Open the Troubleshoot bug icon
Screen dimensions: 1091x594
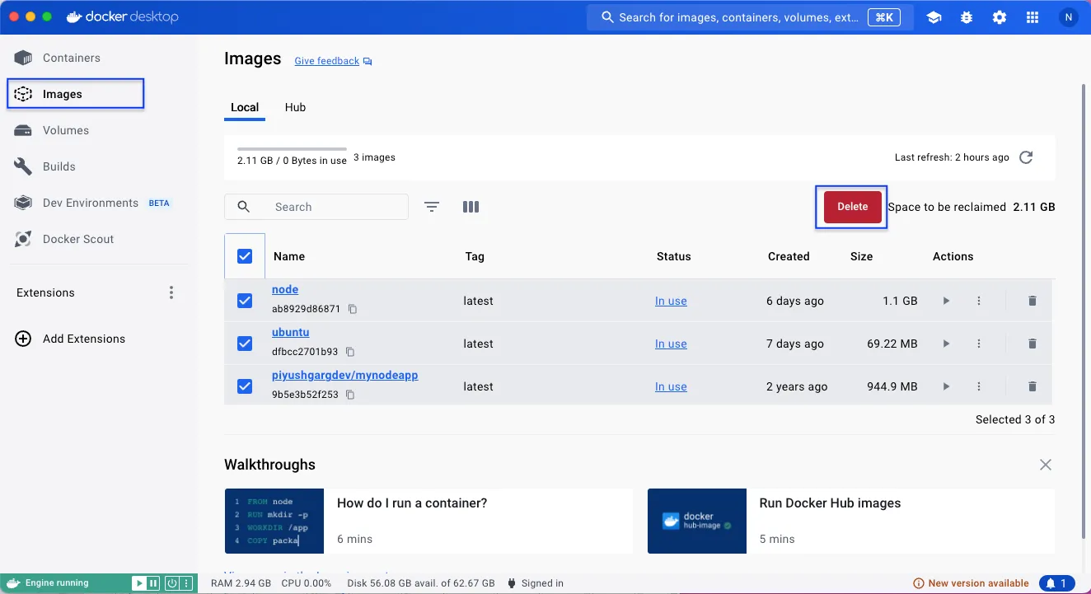tap(967, 17)
